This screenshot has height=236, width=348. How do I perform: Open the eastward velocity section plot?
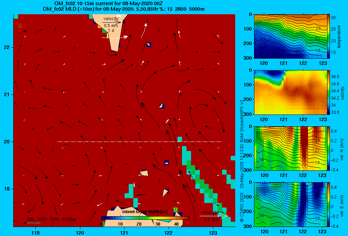[x=291, y=204]
